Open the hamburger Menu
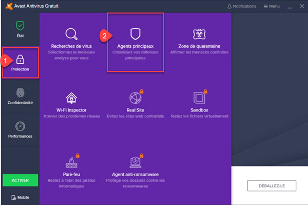 pos(272,6)
